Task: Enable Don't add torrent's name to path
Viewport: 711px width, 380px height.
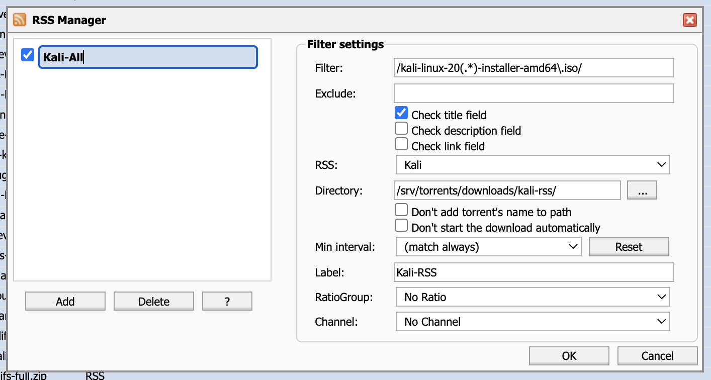Action: 401,210
